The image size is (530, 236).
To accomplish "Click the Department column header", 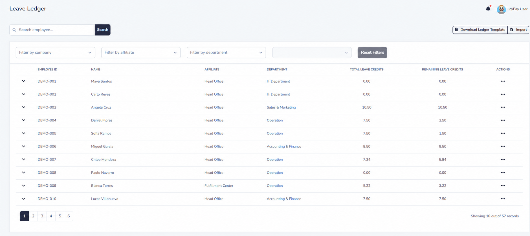I will (277, 69).
